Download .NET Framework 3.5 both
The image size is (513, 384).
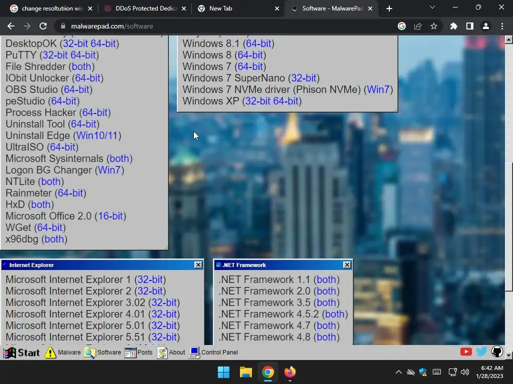coord(326,302)
